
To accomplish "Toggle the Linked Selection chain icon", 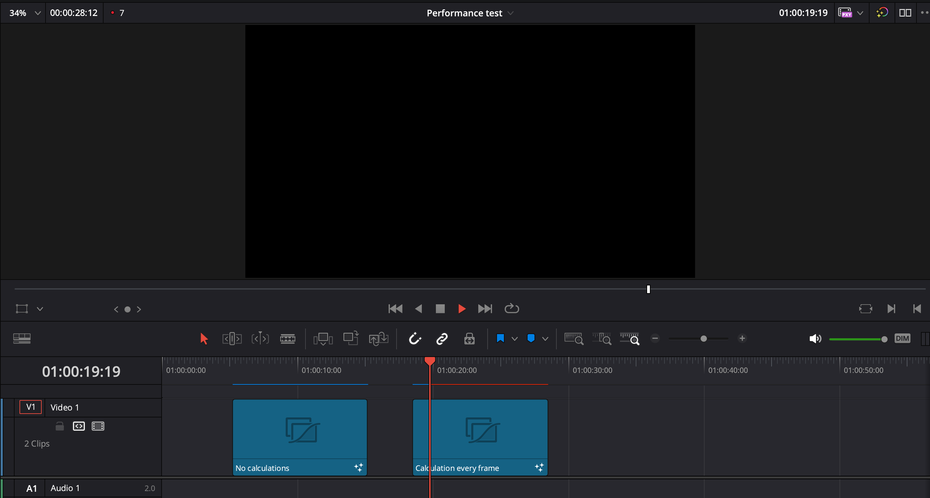I will click(442, 339).
